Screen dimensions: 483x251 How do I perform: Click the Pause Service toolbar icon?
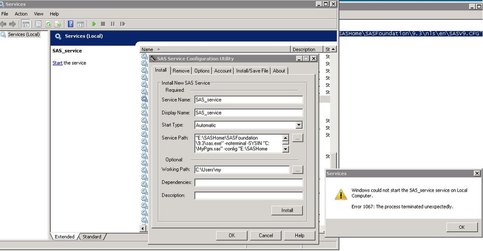[x=113, y=24]
